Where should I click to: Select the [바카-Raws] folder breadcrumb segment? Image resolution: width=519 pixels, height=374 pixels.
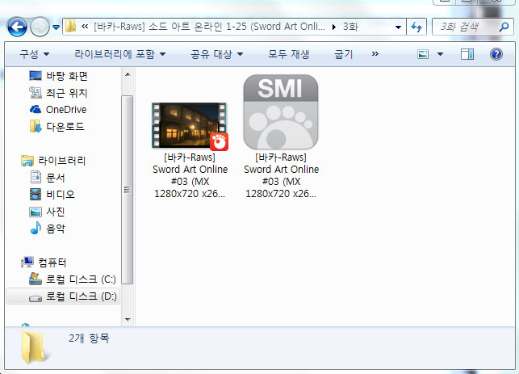point(209,27)
